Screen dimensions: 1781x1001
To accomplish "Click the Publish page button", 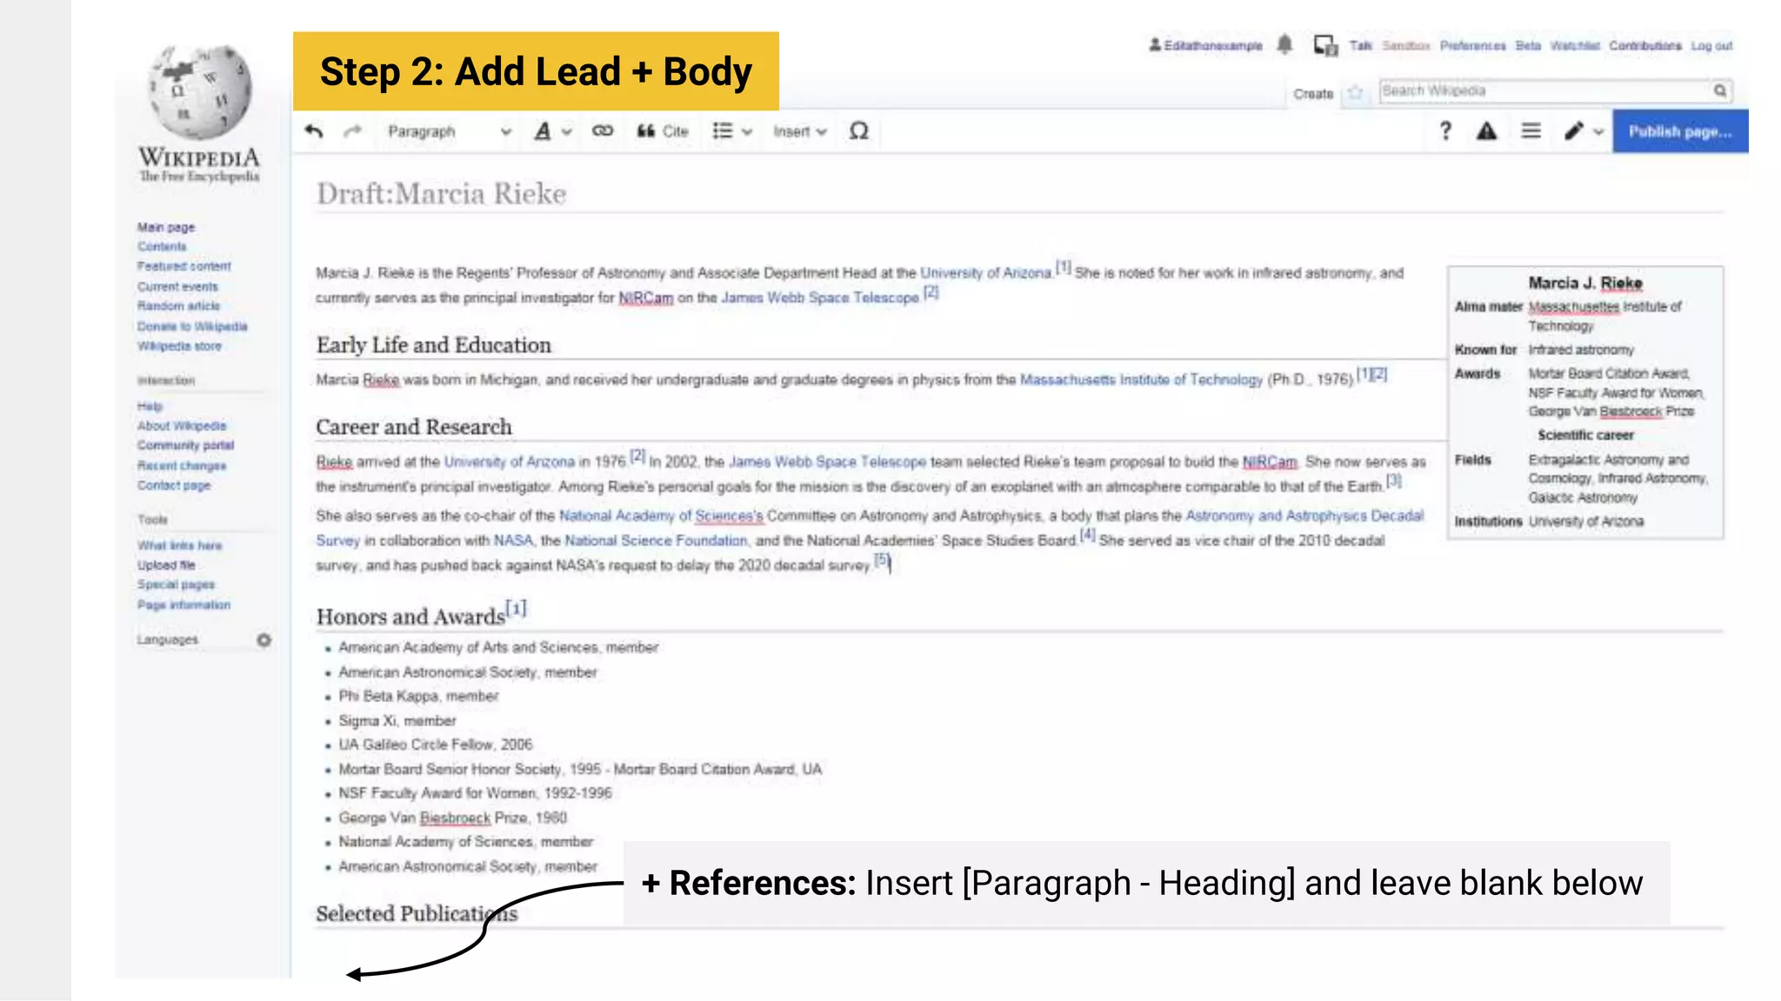I will click(x=1680, y=131).
